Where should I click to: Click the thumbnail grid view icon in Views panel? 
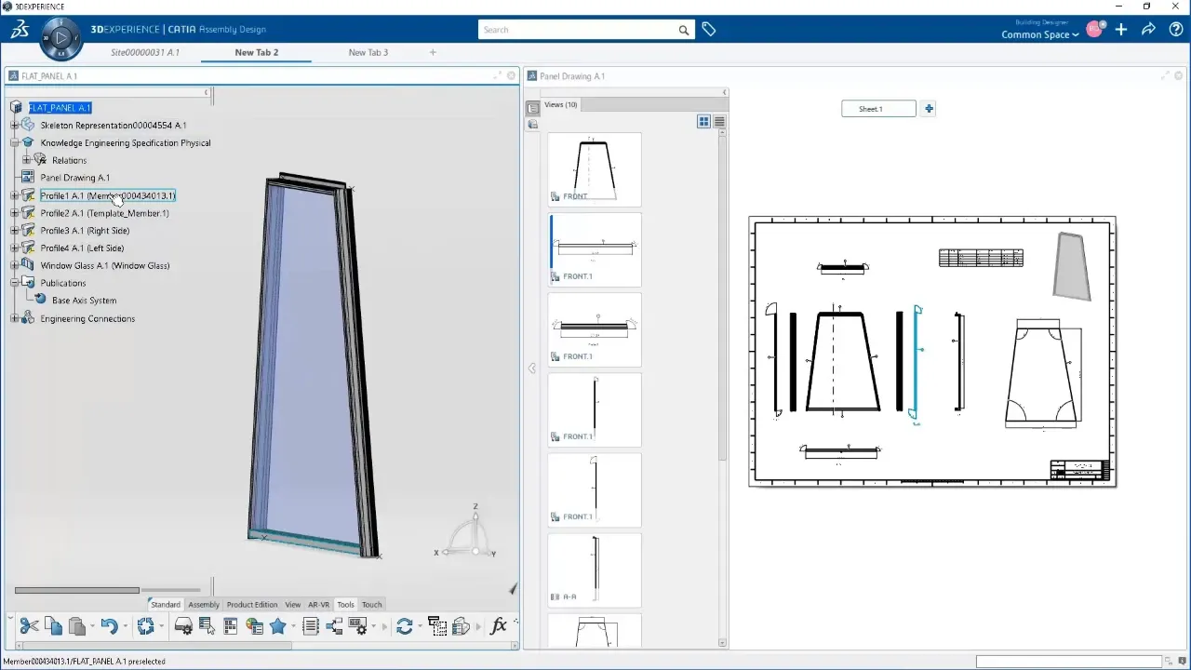point(703,121)
